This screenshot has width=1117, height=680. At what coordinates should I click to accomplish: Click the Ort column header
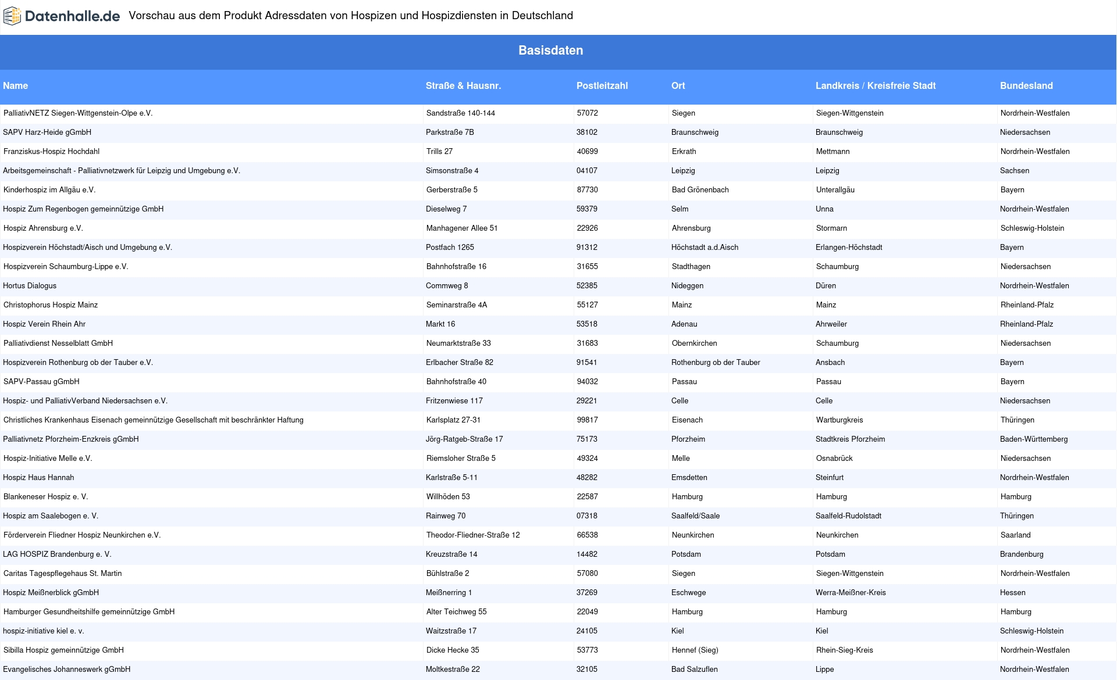(678, 85)
